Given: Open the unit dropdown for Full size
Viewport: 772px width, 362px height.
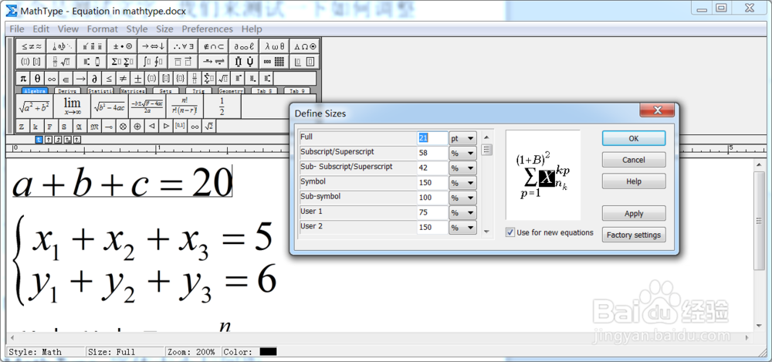Looking at the screenshot, I should pyautogui.click(x=462, y=139).
